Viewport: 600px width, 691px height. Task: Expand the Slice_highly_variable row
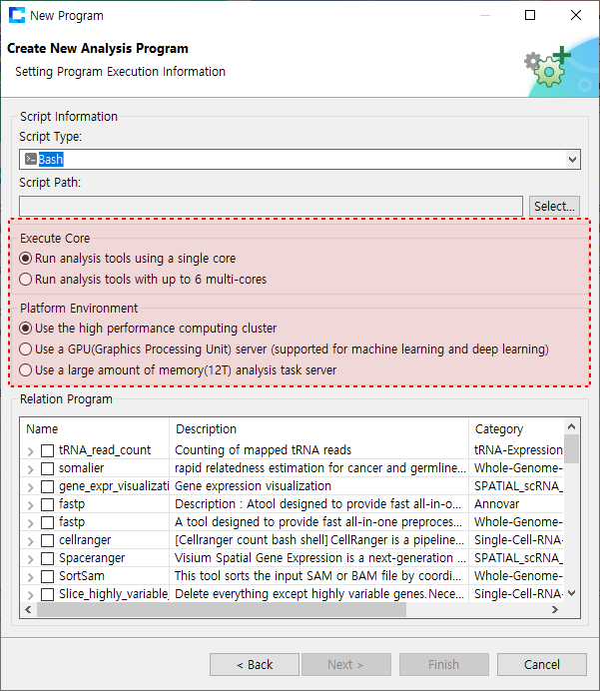tap(30, 595)
